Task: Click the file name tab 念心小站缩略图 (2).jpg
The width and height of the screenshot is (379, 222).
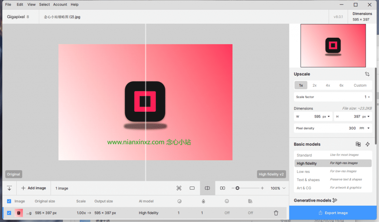Action: click(x=62, y=17)
